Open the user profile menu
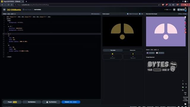 pos(182,10)
